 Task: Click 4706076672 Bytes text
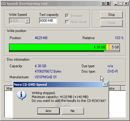click(x=48, y=71)
